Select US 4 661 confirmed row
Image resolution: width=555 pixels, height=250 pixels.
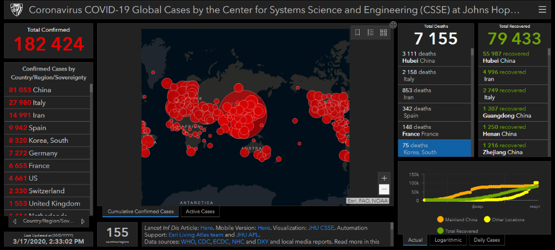[47, 178]
